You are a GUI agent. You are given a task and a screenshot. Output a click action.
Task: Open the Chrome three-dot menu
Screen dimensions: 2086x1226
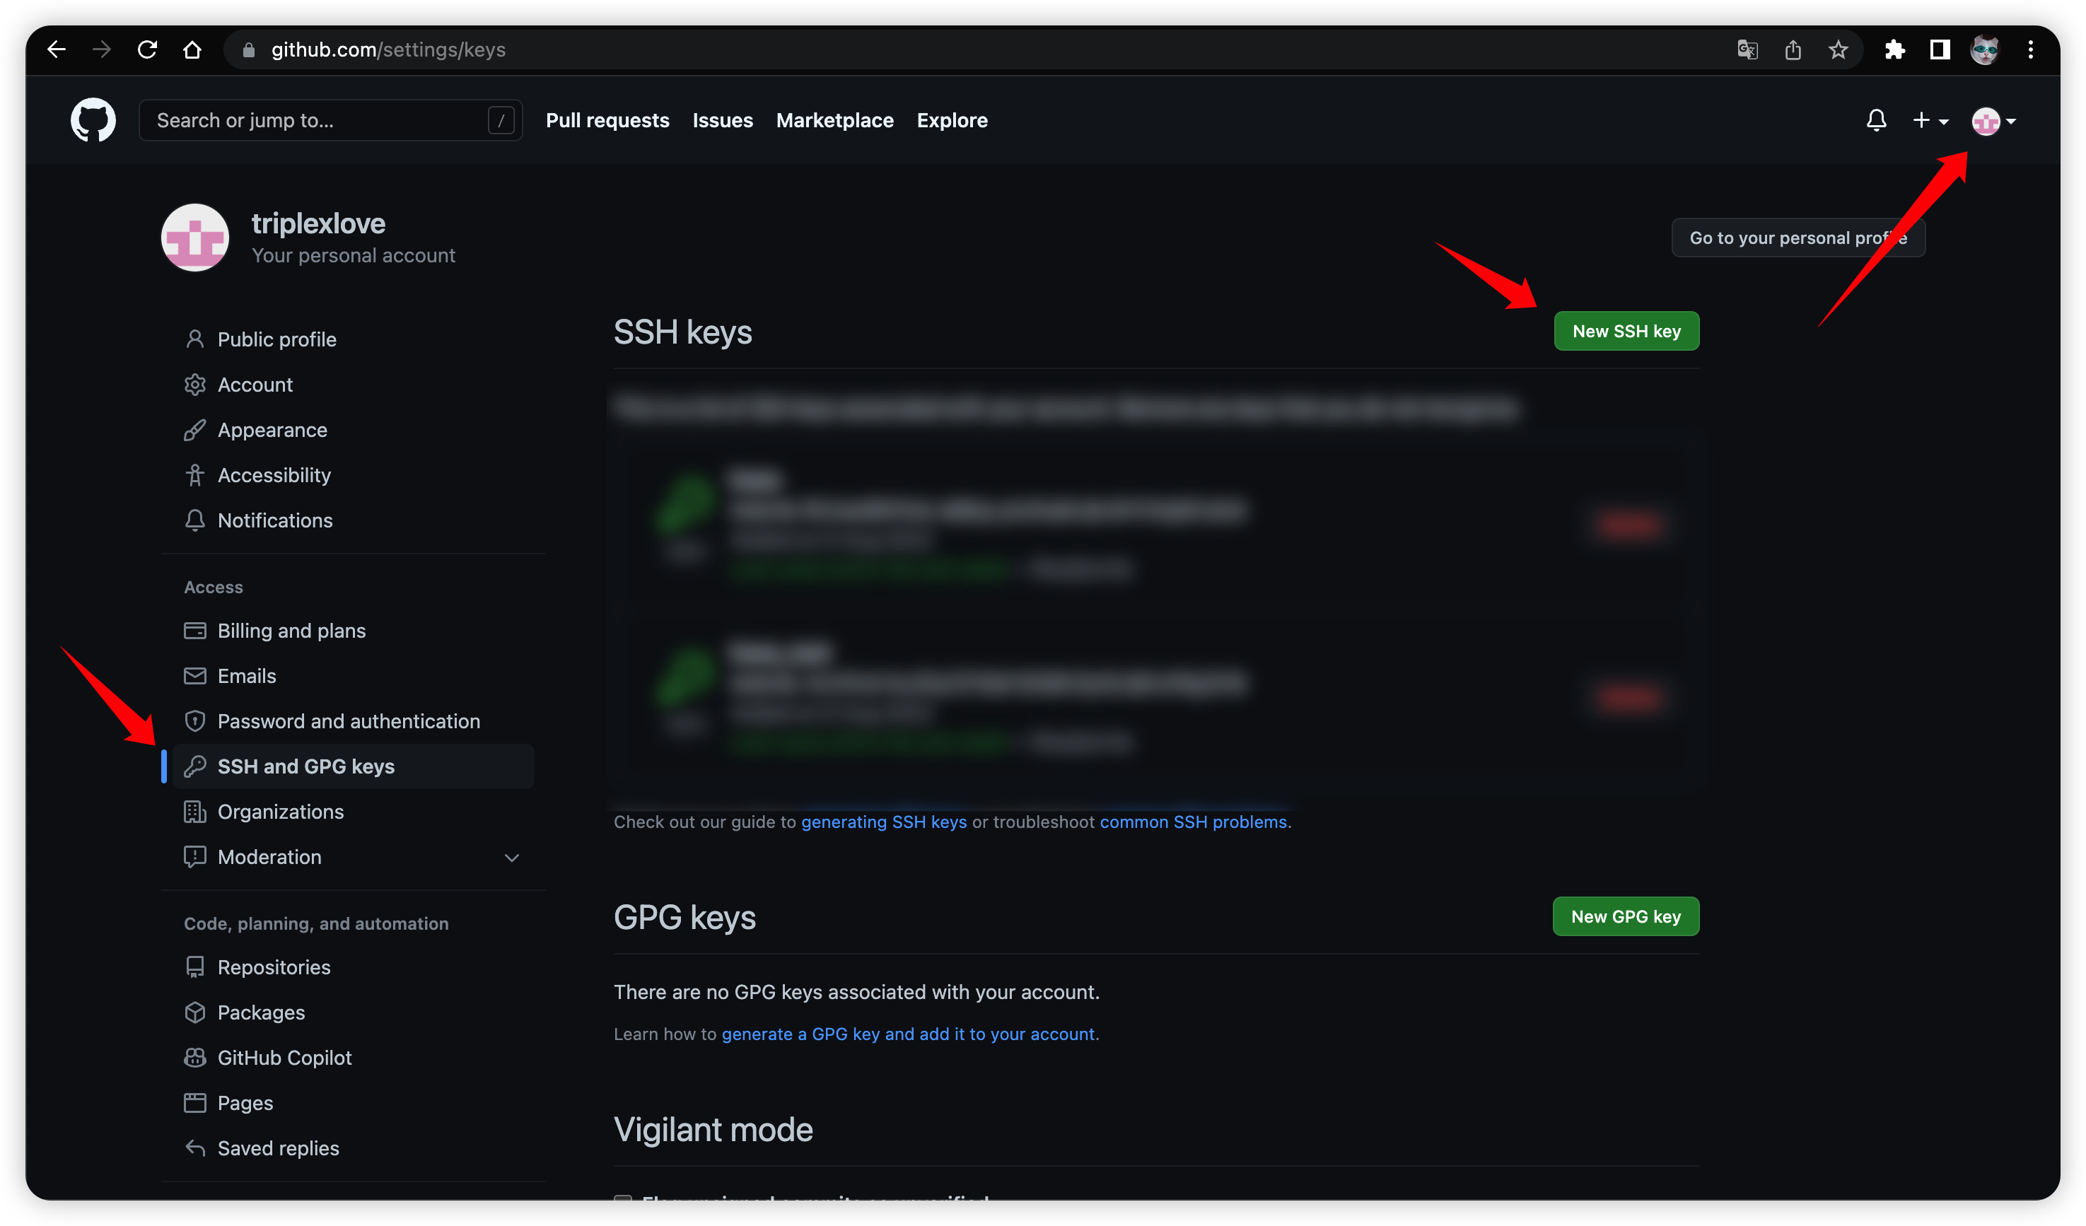(x=2031, y=49)
